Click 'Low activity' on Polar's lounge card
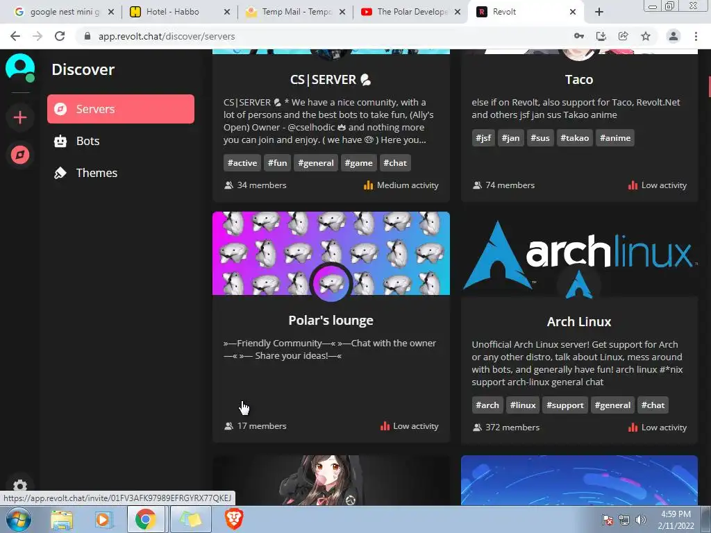The width and height of the screenshot is (711, 533). (x=410, y=427)
